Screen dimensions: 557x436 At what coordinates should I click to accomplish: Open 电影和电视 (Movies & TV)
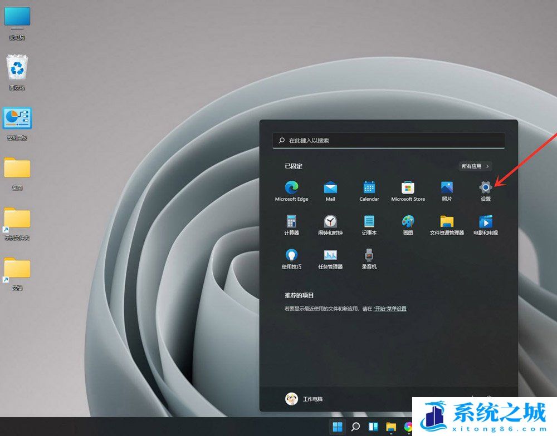[x=486, y=225]
